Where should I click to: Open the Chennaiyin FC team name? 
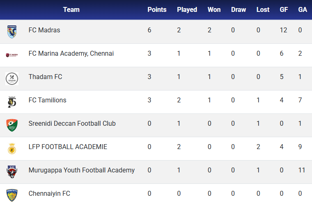(49, 194)
